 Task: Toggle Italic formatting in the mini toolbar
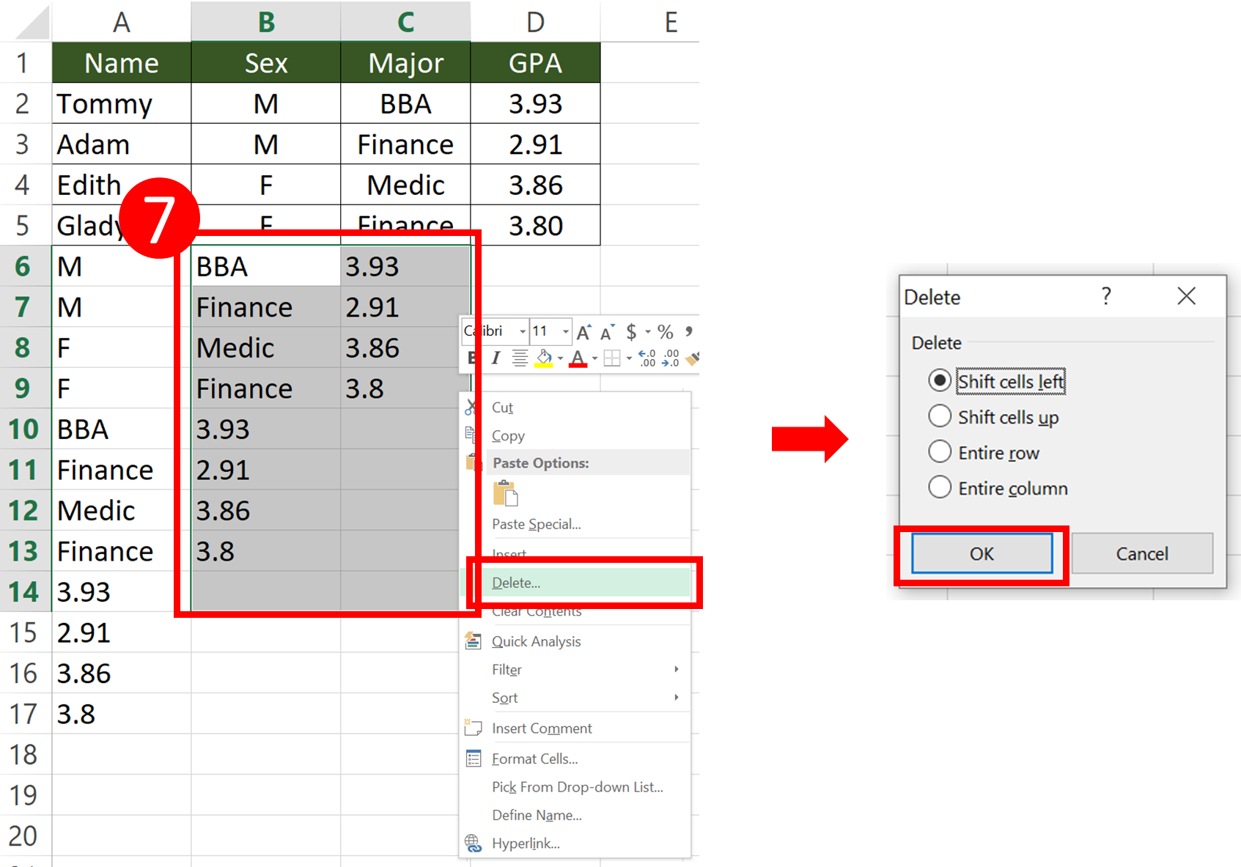[496, 358]
